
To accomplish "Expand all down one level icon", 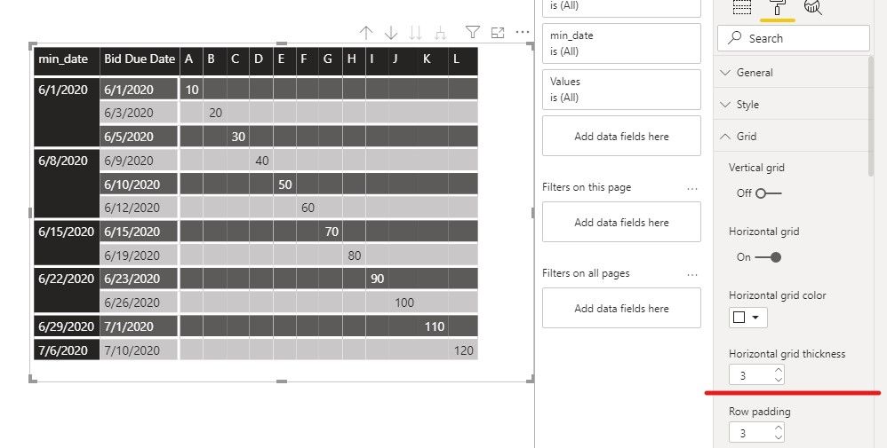I will point(440,33).
